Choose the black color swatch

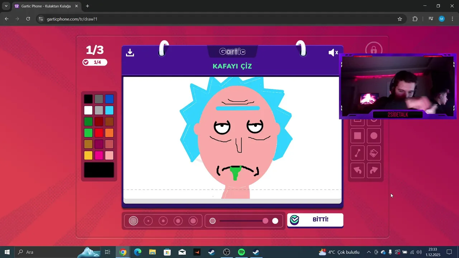[x=88, y=99]
